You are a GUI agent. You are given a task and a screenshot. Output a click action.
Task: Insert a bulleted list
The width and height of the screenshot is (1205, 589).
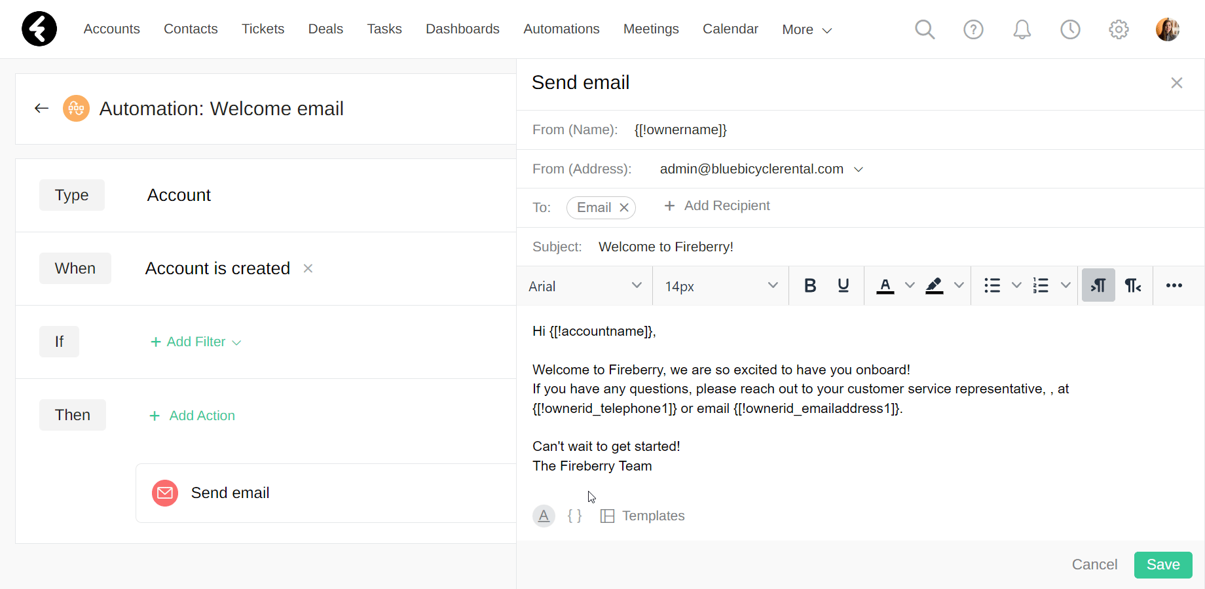(x=992, y=285)
